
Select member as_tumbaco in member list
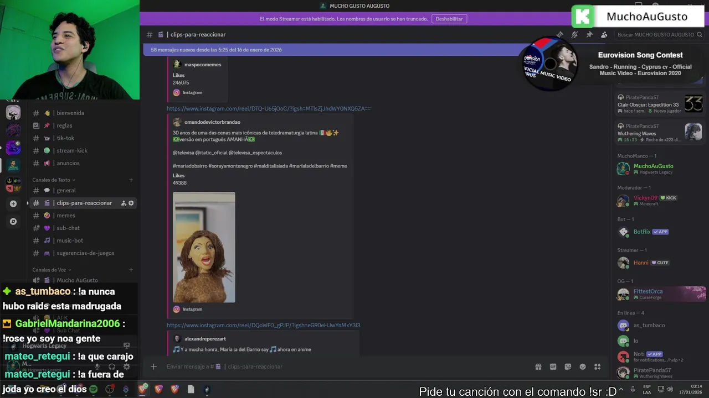pos(660,325)
